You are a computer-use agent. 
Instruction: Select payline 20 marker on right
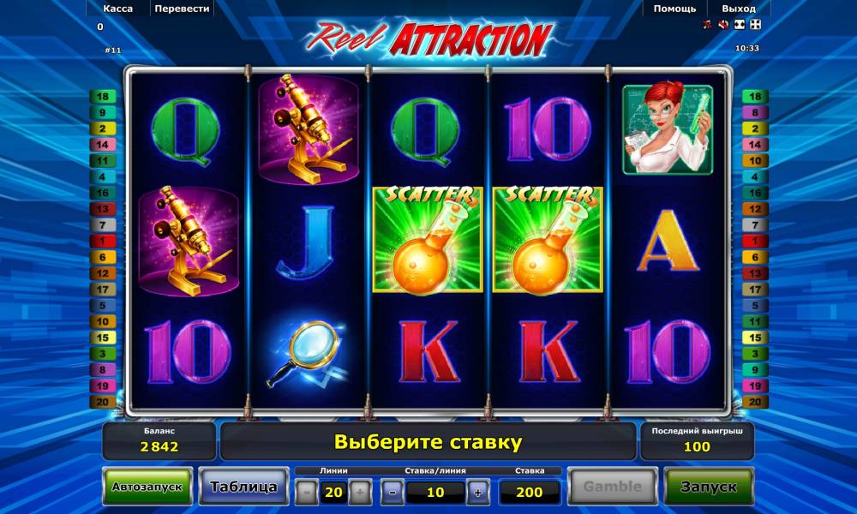[755, 402]
